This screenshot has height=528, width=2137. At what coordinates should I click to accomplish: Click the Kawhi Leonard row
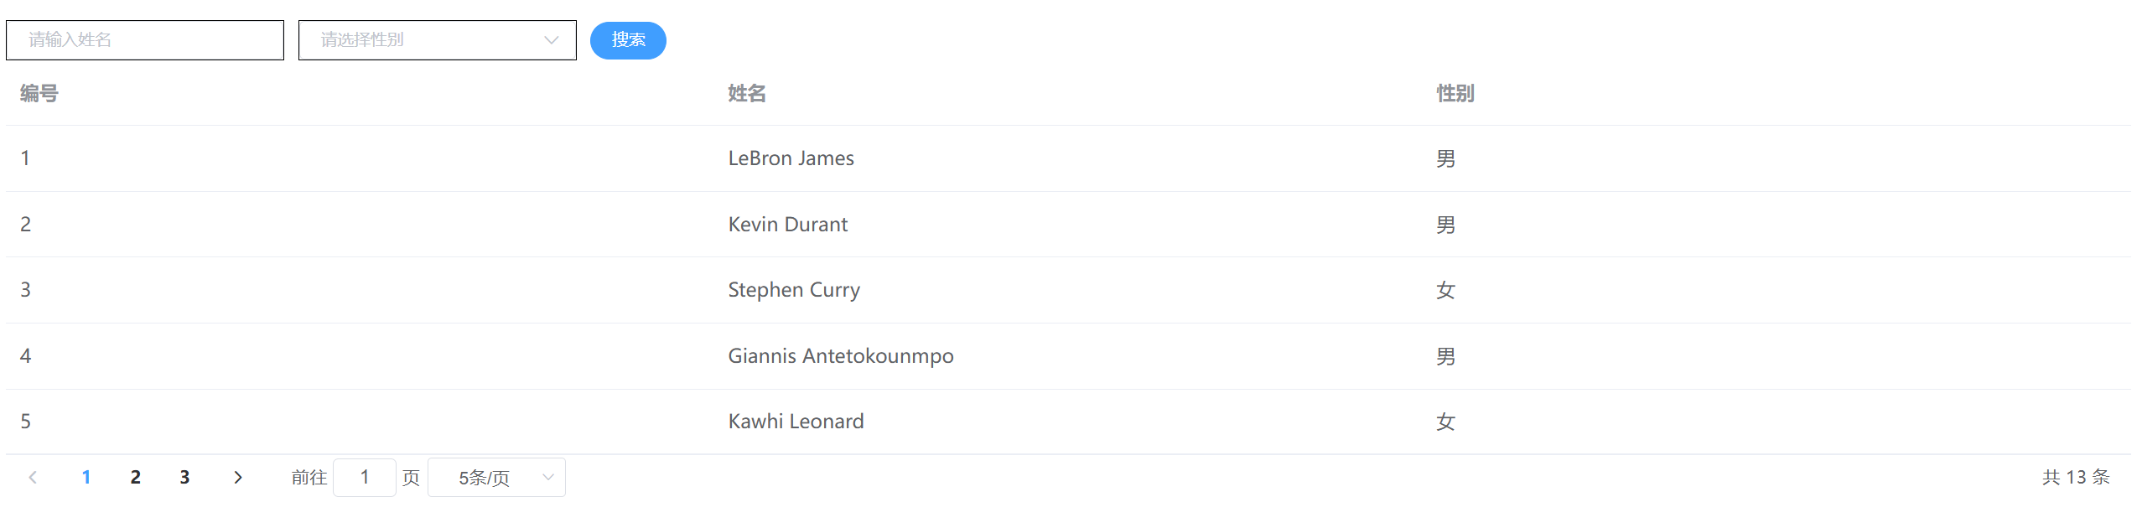point(1068,422)
